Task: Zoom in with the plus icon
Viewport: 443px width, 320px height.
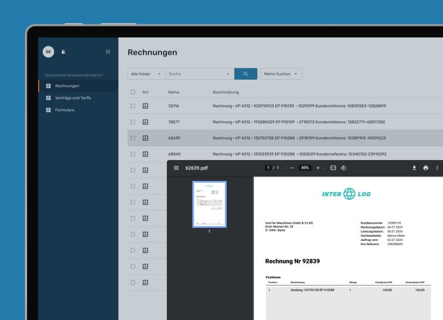Action: pos(318,168)
